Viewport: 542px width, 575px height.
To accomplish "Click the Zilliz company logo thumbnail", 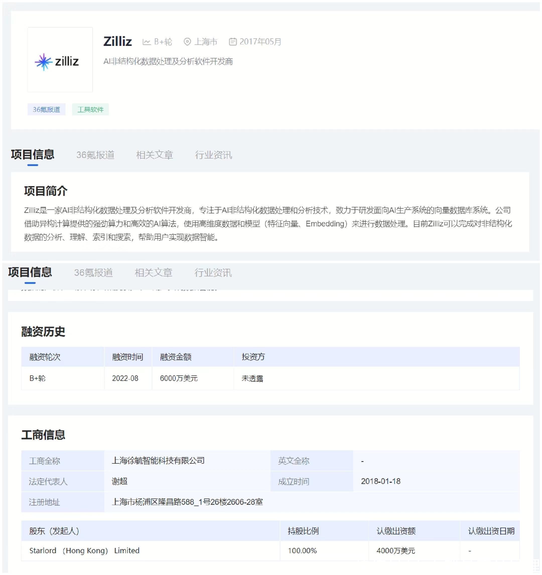I will click(x=60, y=60).
